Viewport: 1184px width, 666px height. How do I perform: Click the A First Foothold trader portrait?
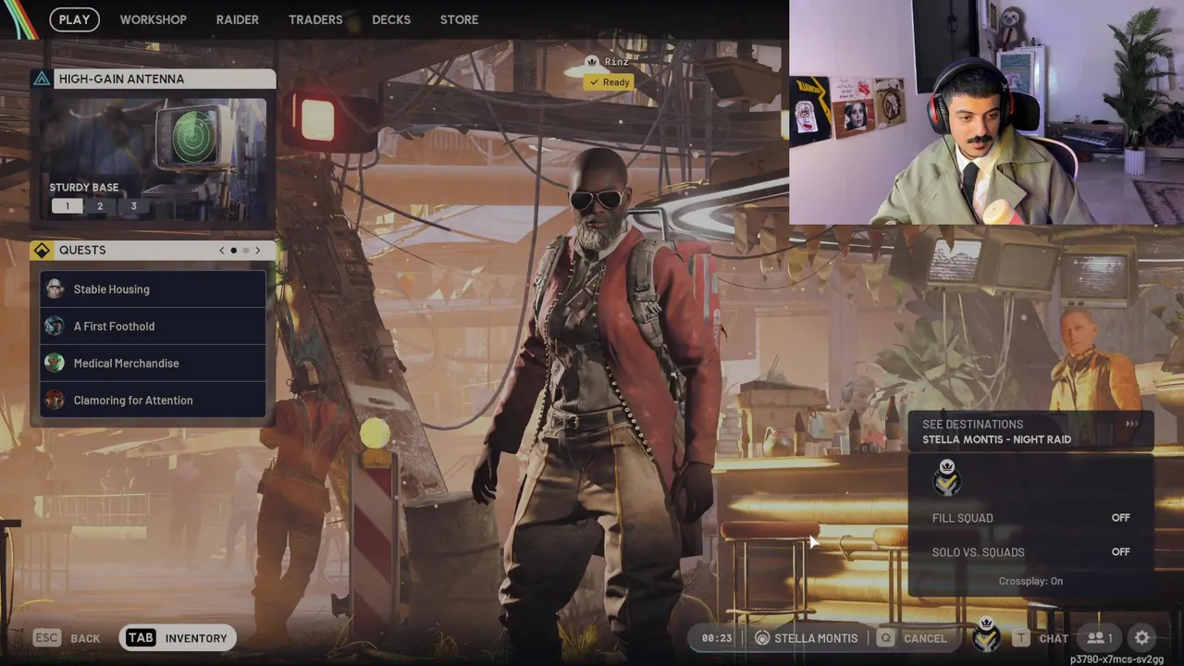[x=55, y=327]
